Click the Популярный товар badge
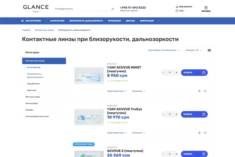The image size is (235, 157). 84,144
